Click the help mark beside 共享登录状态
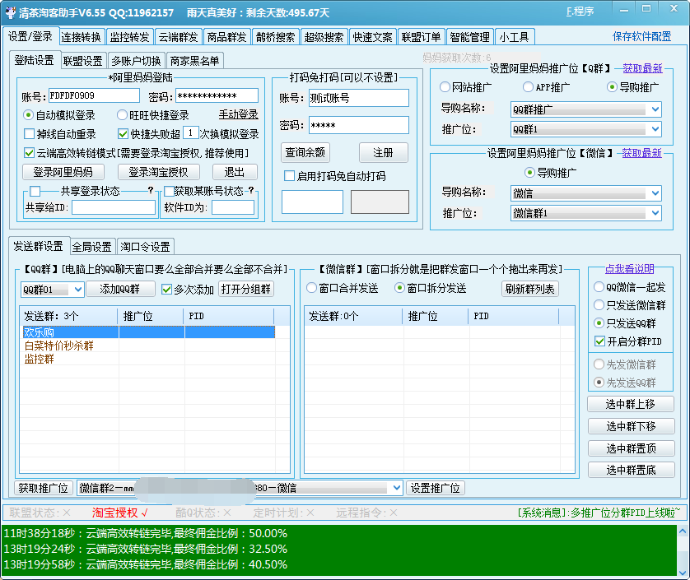The height and width of the screenshot is (580, 690). 151,191
